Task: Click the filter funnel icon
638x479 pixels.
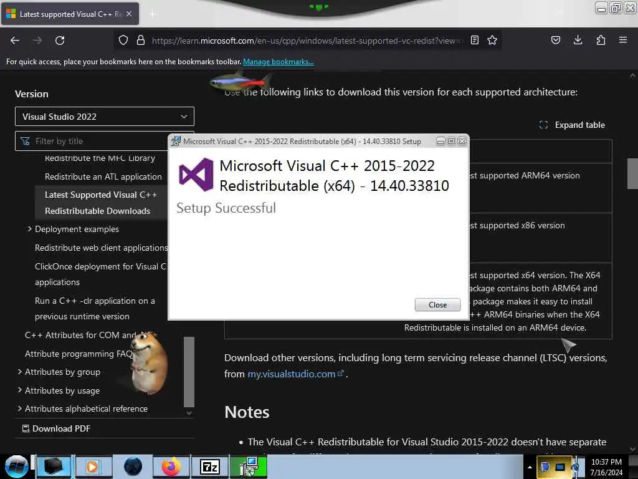Action: click(x=25, y=142)
